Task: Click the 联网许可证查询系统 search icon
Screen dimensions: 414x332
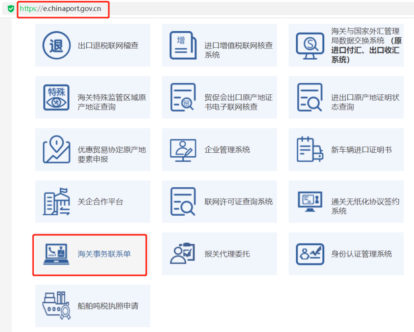Action: (183, 202)
